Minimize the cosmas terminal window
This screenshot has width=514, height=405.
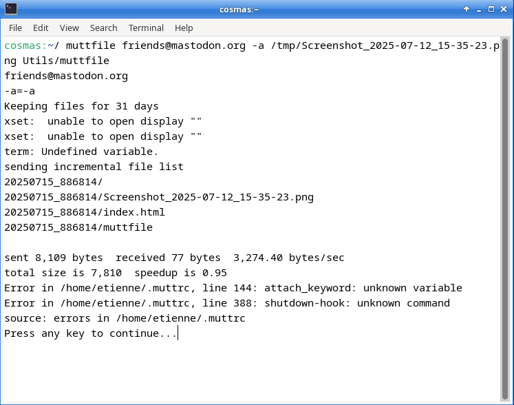479,10
